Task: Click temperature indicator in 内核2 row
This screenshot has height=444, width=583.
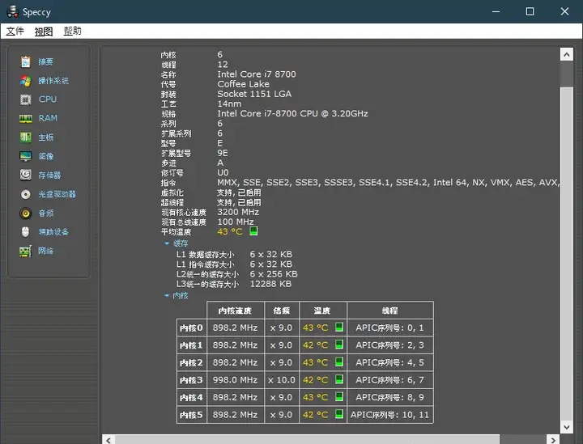Action: click(x=338, y=362)
